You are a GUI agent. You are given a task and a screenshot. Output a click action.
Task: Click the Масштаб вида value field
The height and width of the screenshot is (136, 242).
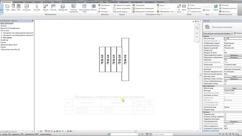click(233, 39)
